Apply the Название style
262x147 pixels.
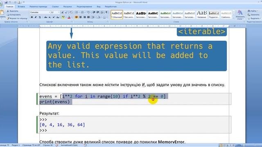click(x=202, y=15)
